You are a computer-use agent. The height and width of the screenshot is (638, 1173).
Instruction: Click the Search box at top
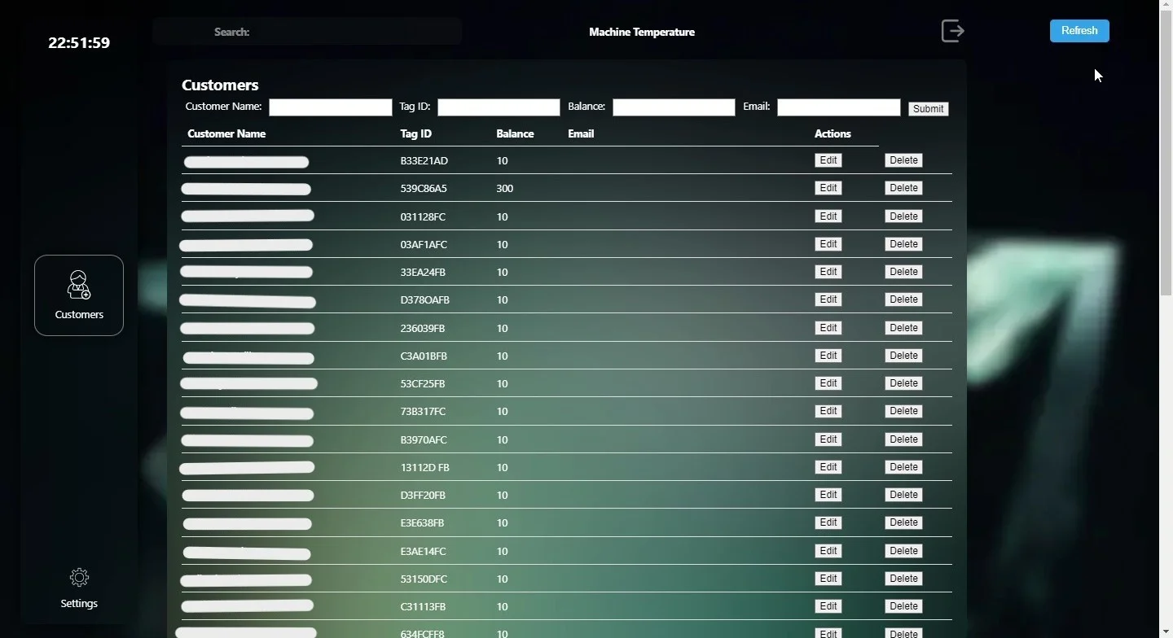(x=350, y=32)
